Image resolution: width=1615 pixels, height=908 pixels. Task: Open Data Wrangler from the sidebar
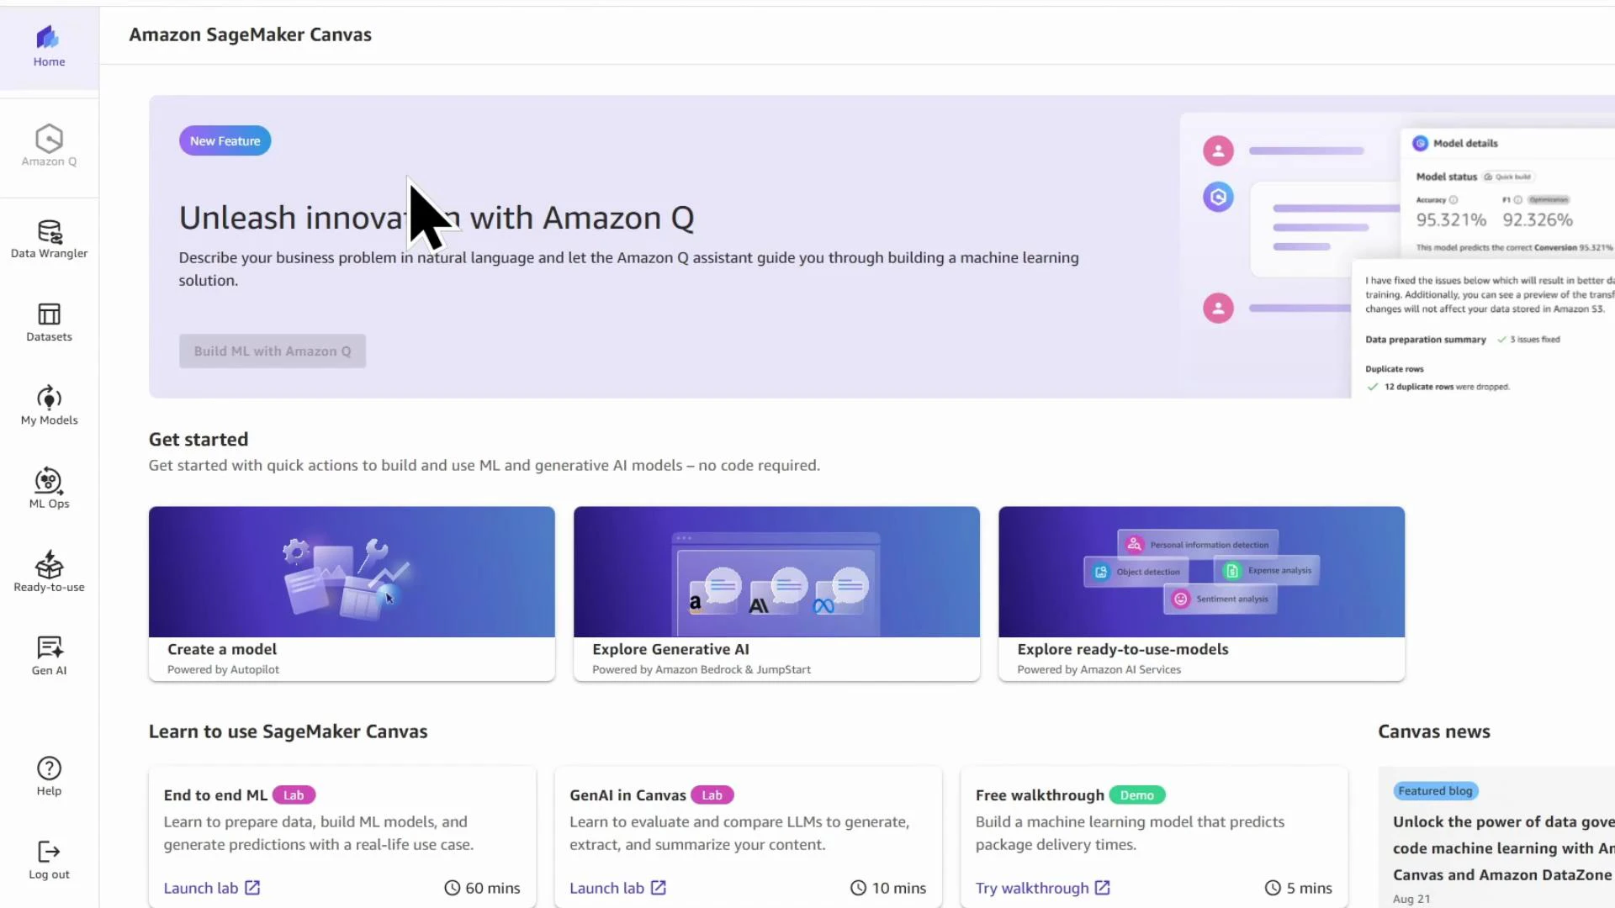pos(48,238)
